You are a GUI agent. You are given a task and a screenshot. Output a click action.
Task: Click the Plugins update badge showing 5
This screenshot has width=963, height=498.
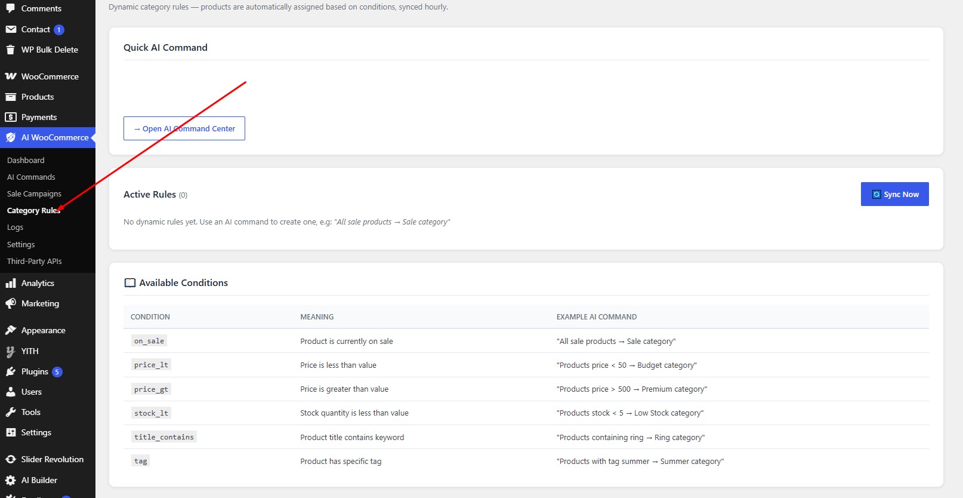click(x=57, y=372)
